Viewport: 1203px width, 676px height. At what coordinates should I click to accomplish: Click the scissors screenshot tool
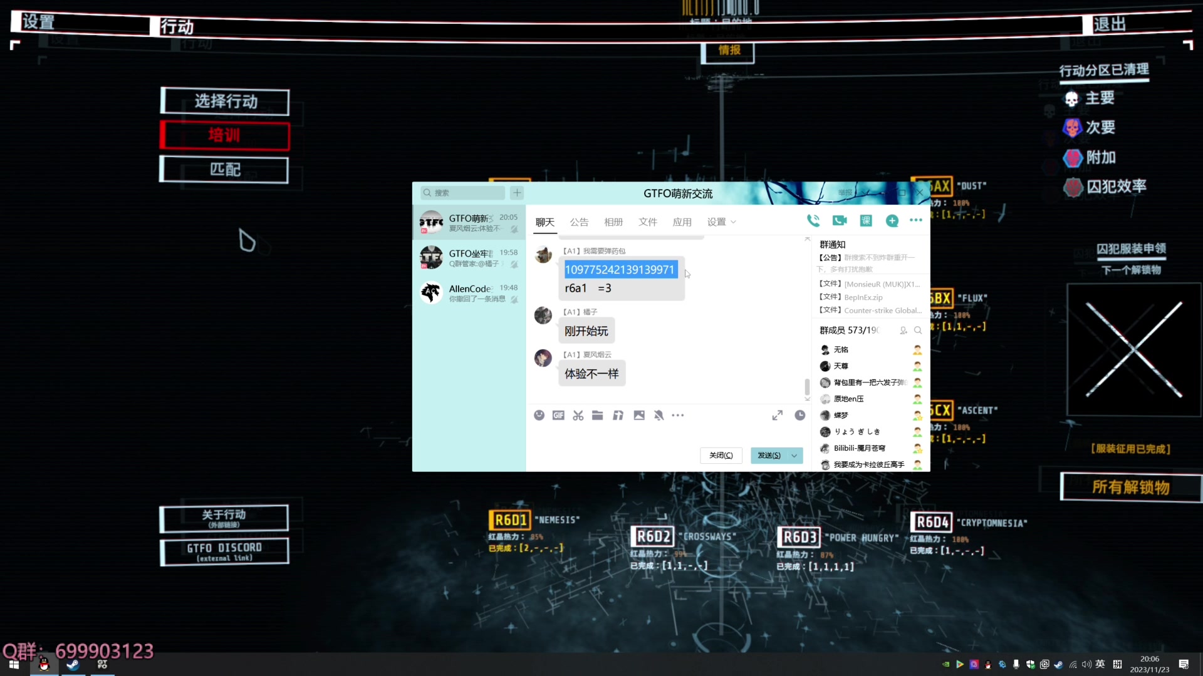click(578, 415)
